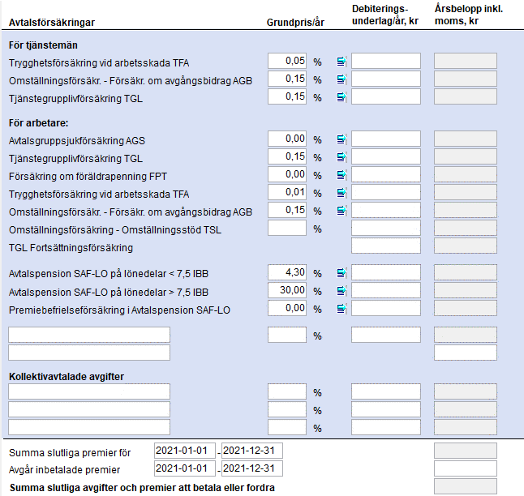Click Debiteringsunderlag field for arbetare AGB
Screen dimensions: 524x496
coord(386,210)
